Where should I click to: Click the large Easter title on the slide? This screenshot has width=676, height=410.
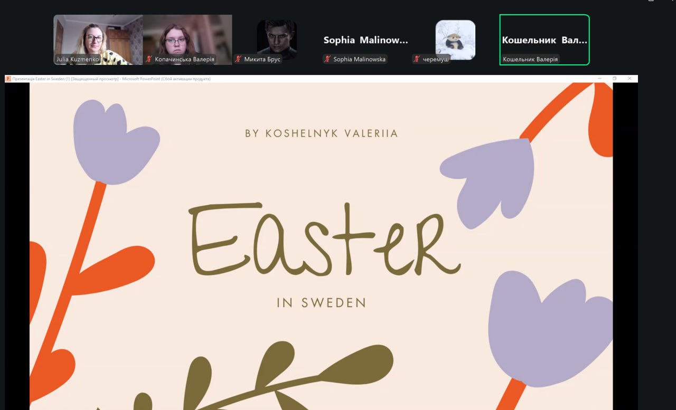(324, 240)
